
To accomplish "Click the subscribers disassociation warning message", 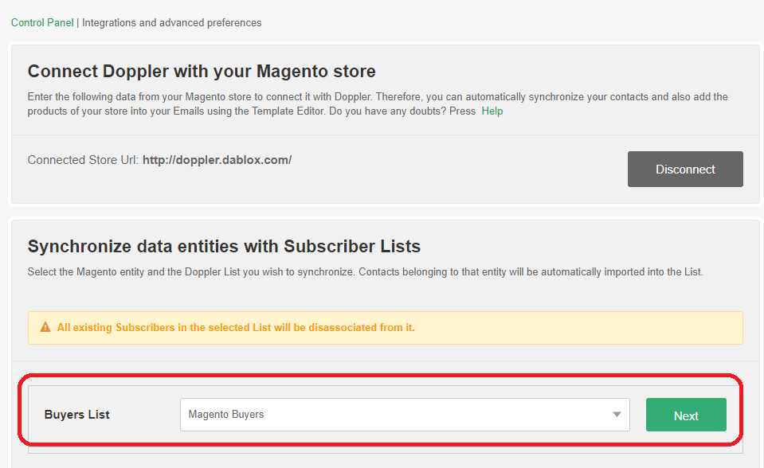I will [x=236, y=327].
